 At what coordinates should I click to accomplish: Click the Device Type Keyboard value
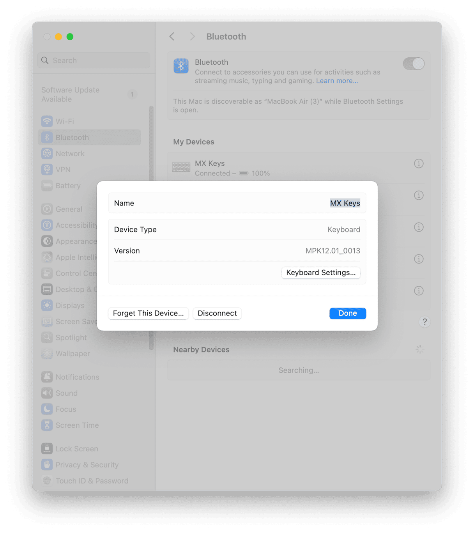tap(344, 230)
